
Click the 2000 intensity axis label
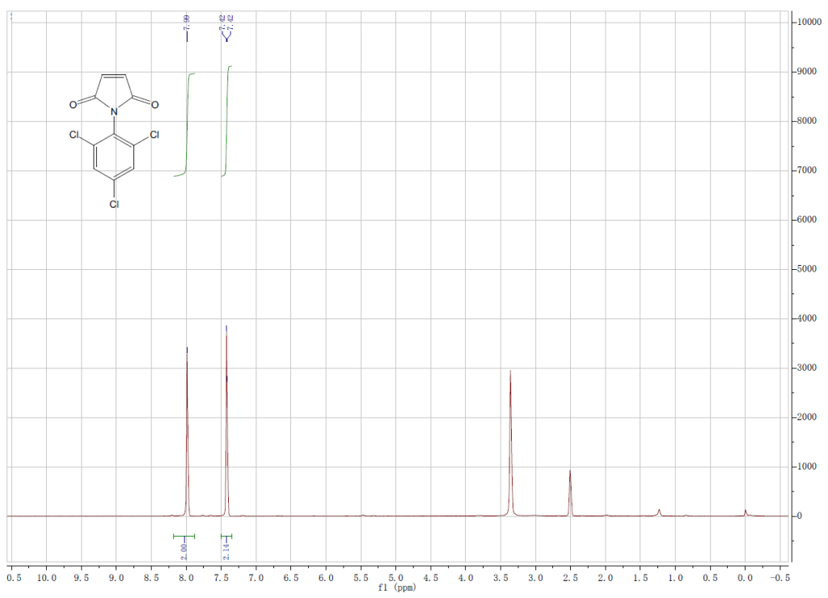tap(807, 417)
